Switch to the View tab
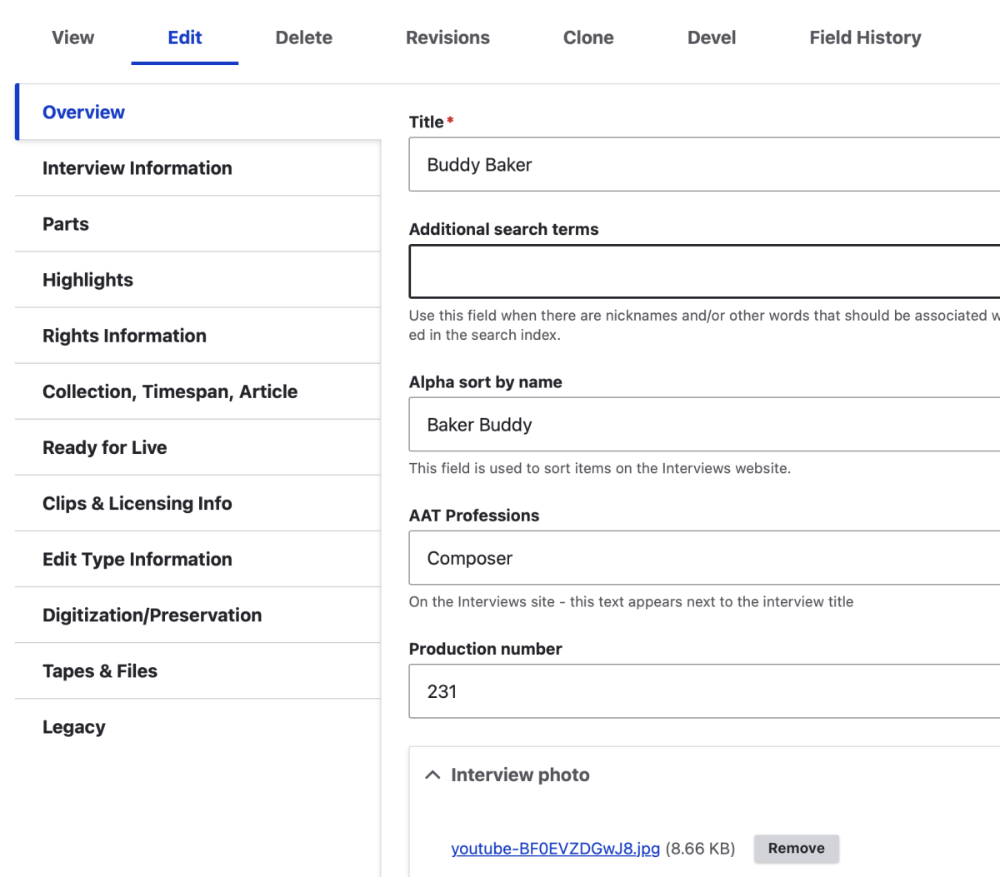 [x=72, y=37]
